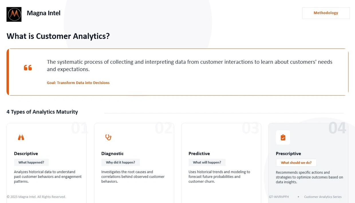Select the "What will happen?" tag
The height and width of the screenshot is (203, 355).
[x=207, y=162]
